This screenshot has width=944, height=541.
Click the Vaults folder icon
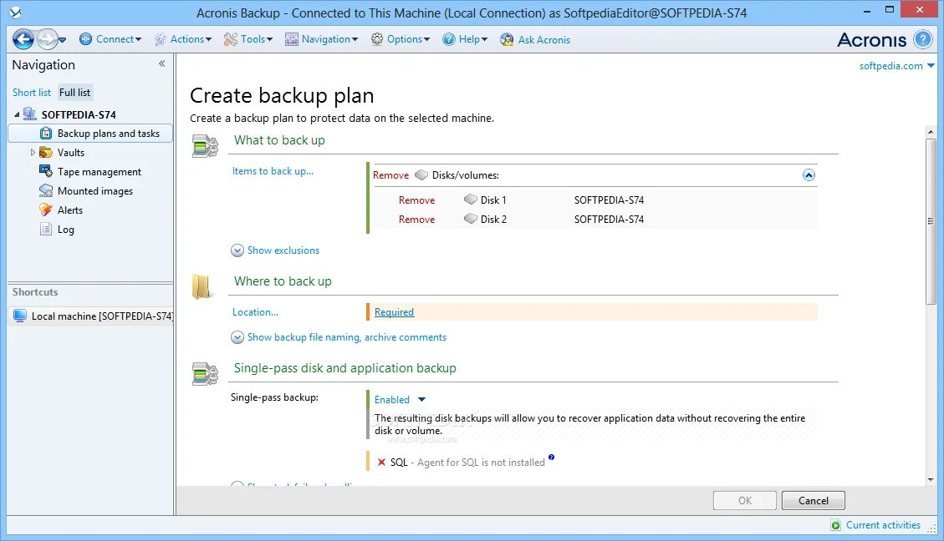pos(46,153)
